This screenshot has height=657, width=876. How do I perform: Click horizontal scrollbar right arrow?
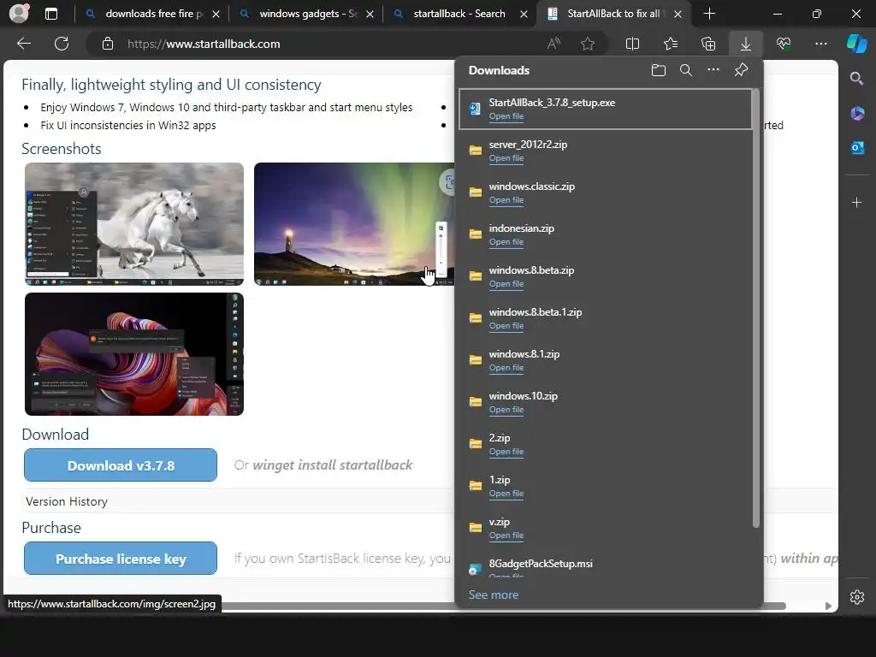coord(828,607)
